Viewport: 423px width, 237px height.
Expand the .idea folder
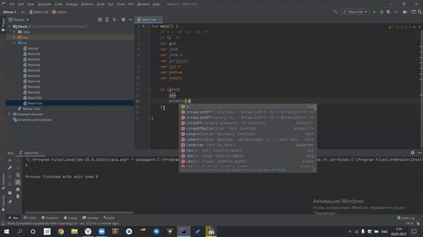click(x=15, y=32)
